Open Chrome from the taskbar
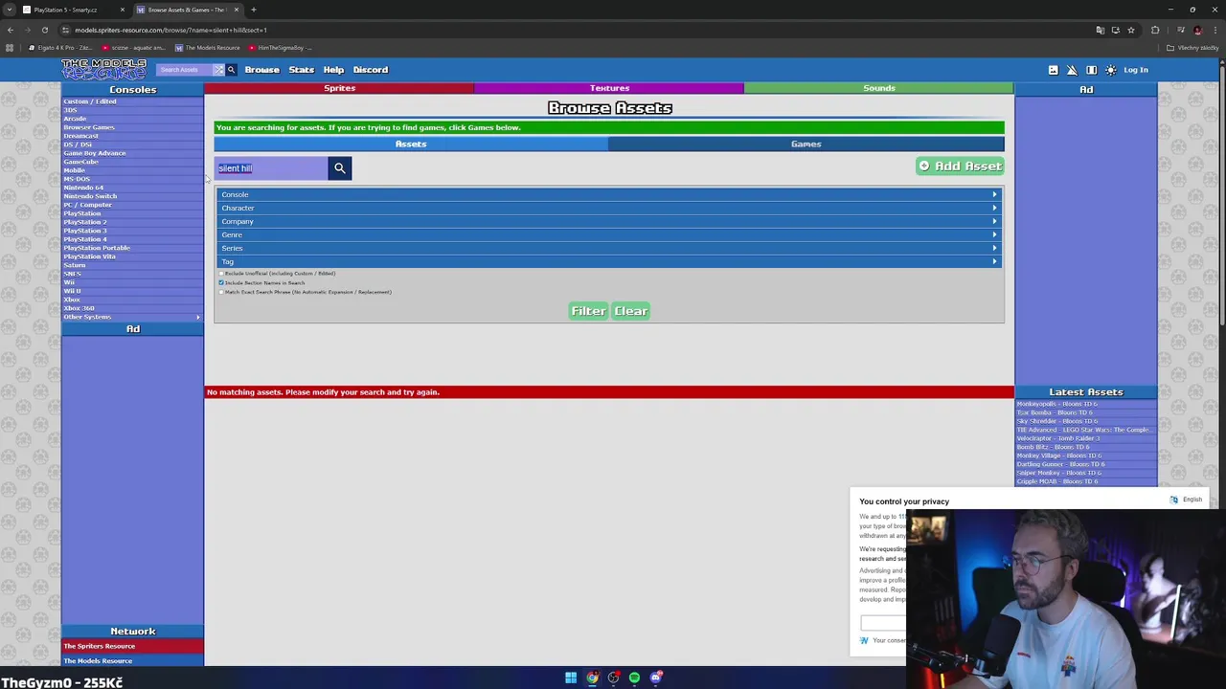 click(x=593, y=678)
